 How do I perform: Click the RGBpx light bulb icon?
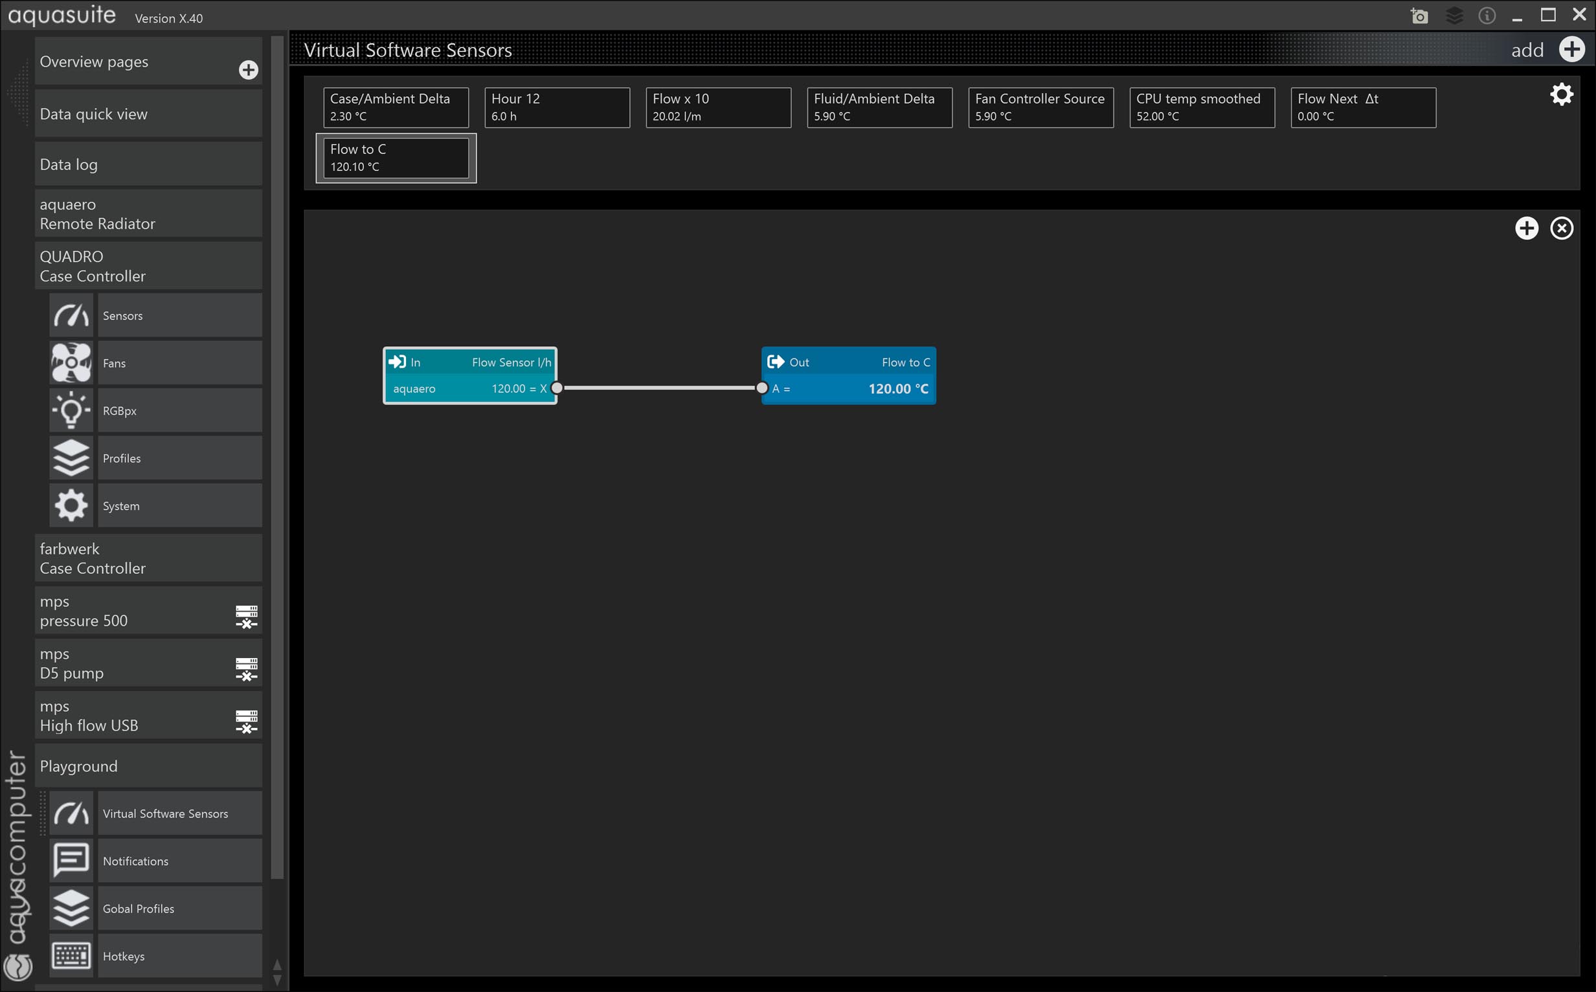tap(71, 411)
